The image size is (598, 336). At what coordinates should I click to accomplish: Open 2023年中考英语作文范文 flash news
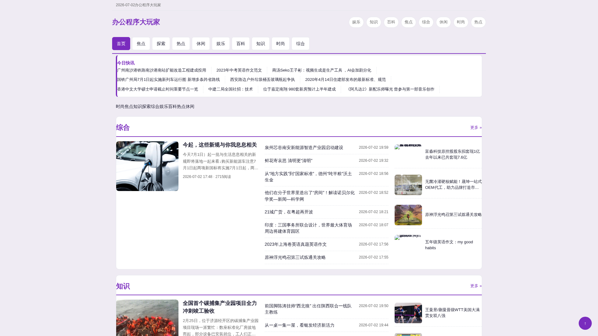239,70
